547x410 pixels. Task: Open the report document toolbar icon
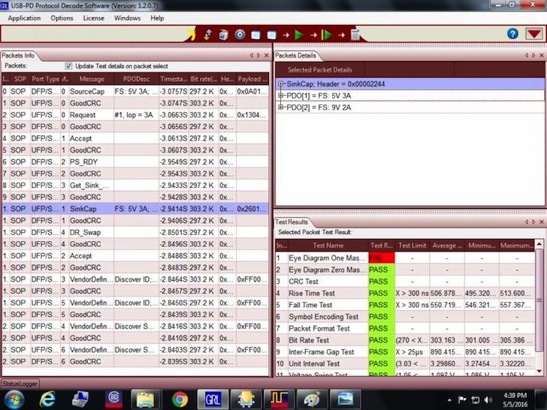[355, 35]
